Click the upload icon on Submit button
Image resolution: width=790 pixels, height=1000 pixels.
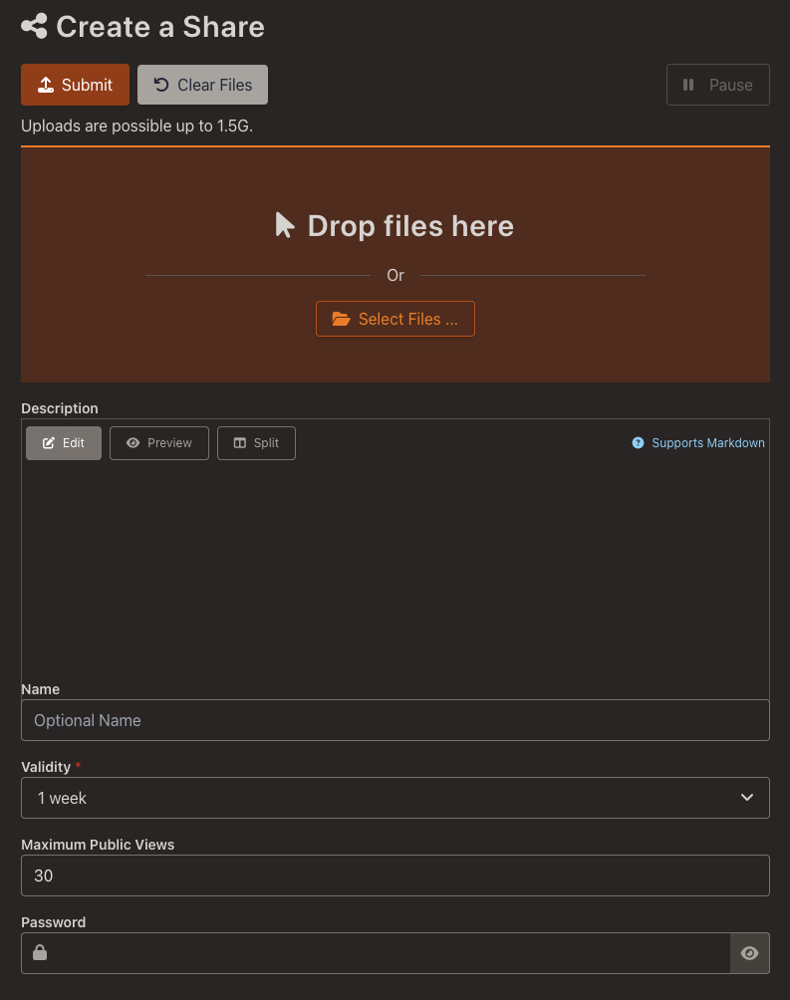click(x=45, y=85)
